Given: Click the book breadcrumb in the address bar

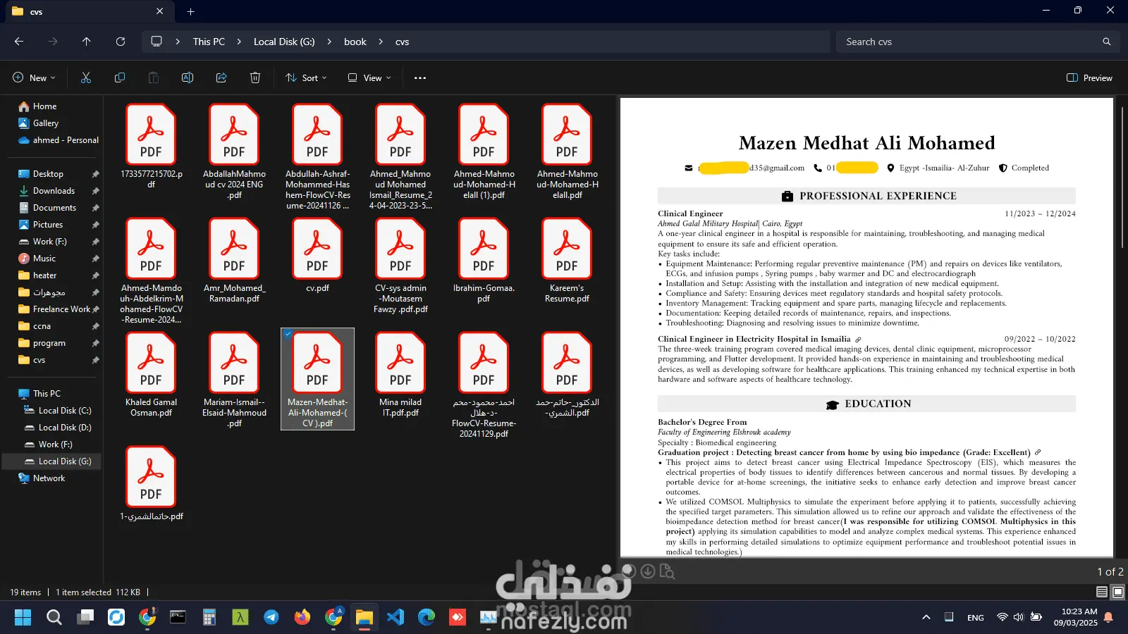Looking at the screenshot, I should (355, 42).
